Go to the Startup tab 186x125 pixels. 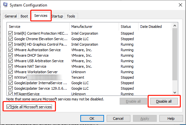click(57, 16)
